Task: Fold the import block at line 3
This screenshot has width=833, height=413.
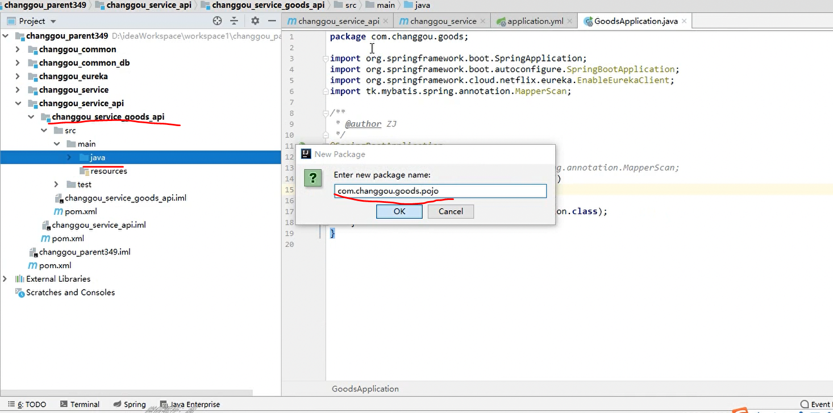Action: point(325,59)
